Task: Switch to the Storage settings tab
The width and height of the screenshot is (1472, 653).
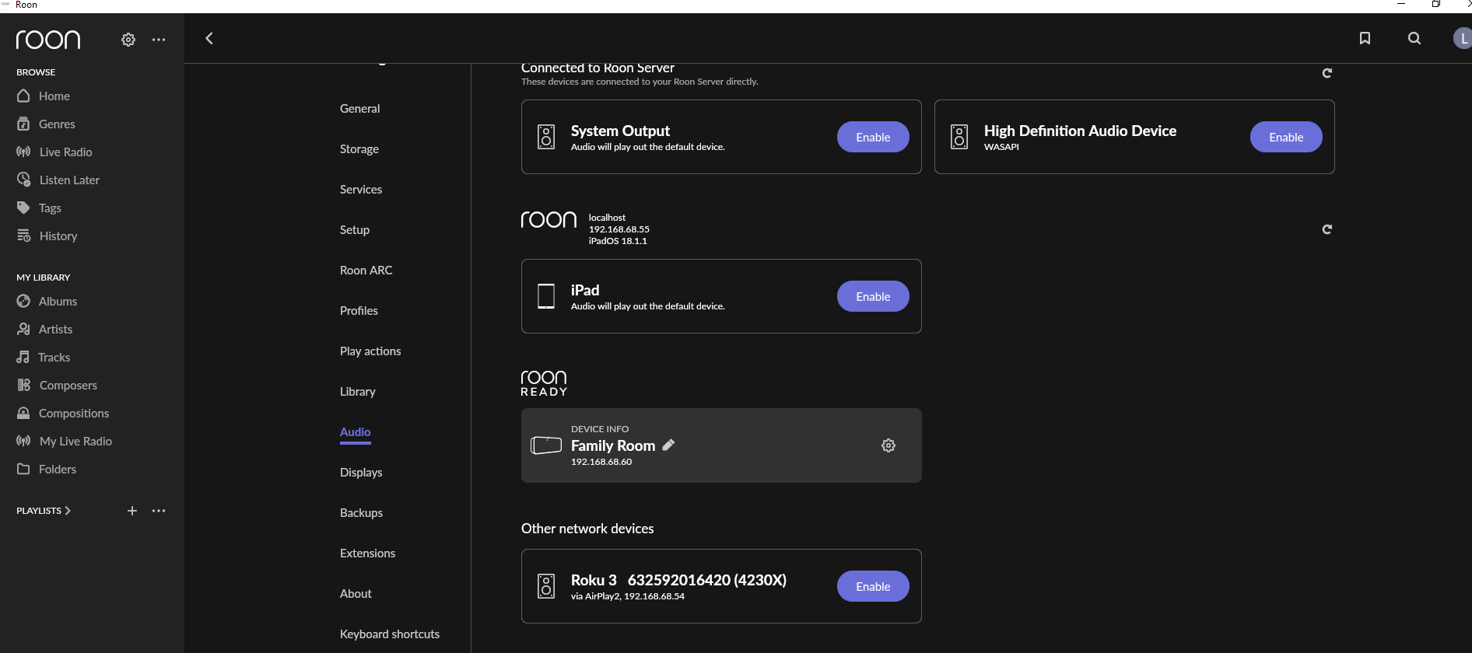Action: coord(359,149)
